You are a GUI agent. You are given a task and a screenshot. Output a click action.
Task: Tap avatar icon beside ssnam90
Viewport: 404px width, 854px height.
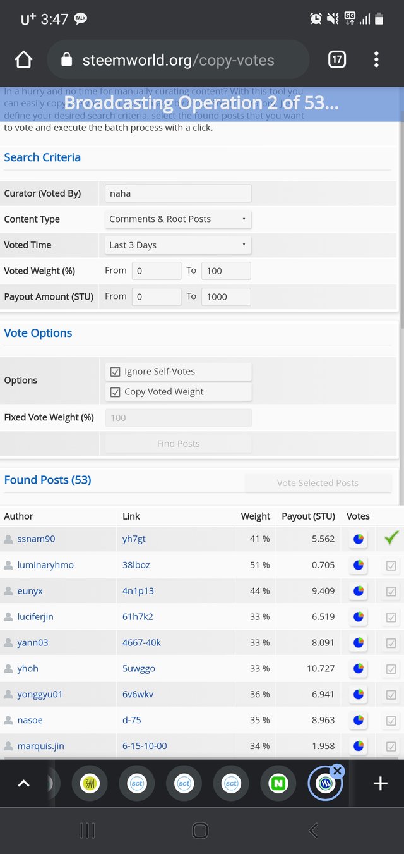(8, 539)
